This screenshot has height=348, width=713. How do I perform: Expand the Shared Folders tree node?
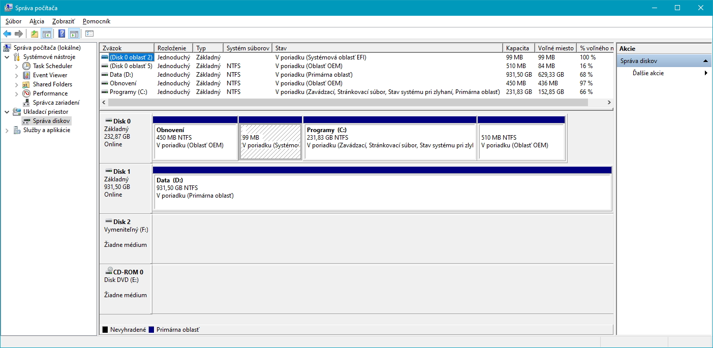pyautogui.click(x=17, y=84)
